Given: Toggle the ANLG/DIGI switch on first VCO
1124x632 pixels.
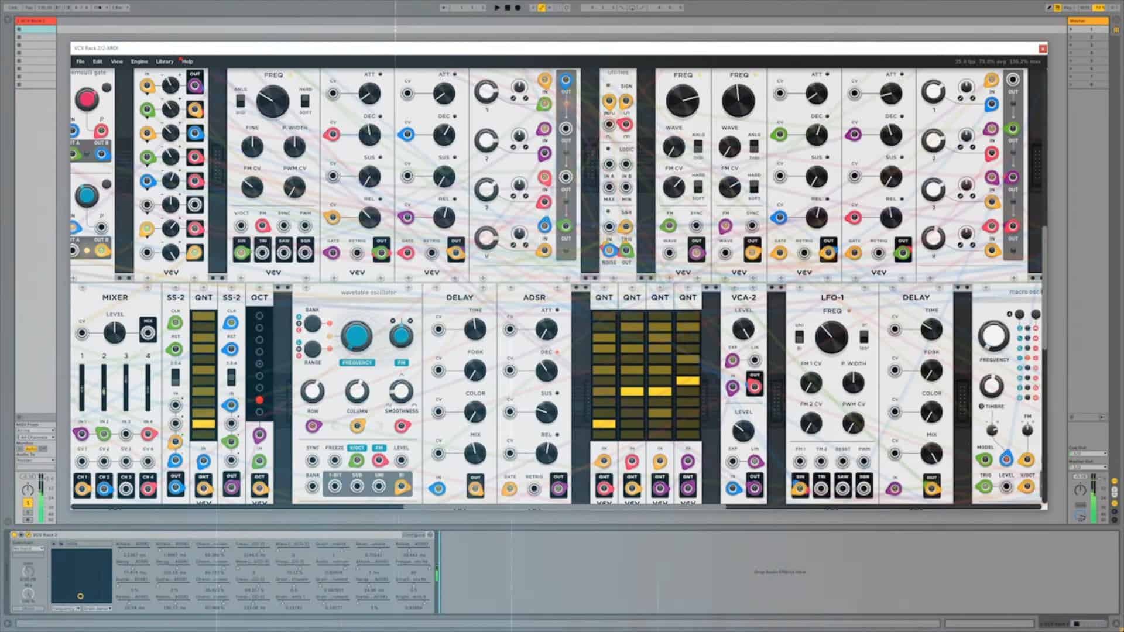Looking at the screenshot, I should pos(241,101).
